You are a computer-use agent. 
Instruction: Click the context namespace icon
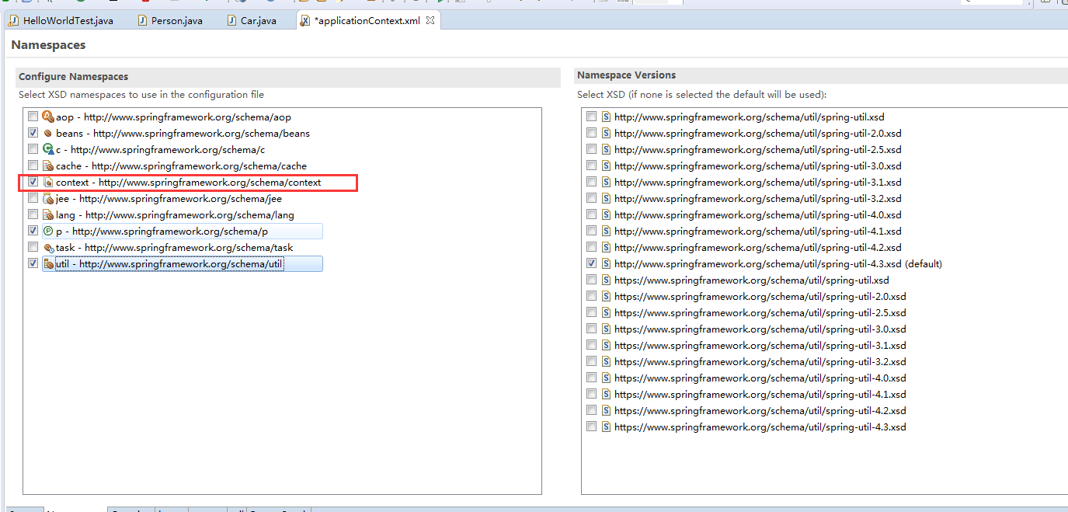coord(48,183)
